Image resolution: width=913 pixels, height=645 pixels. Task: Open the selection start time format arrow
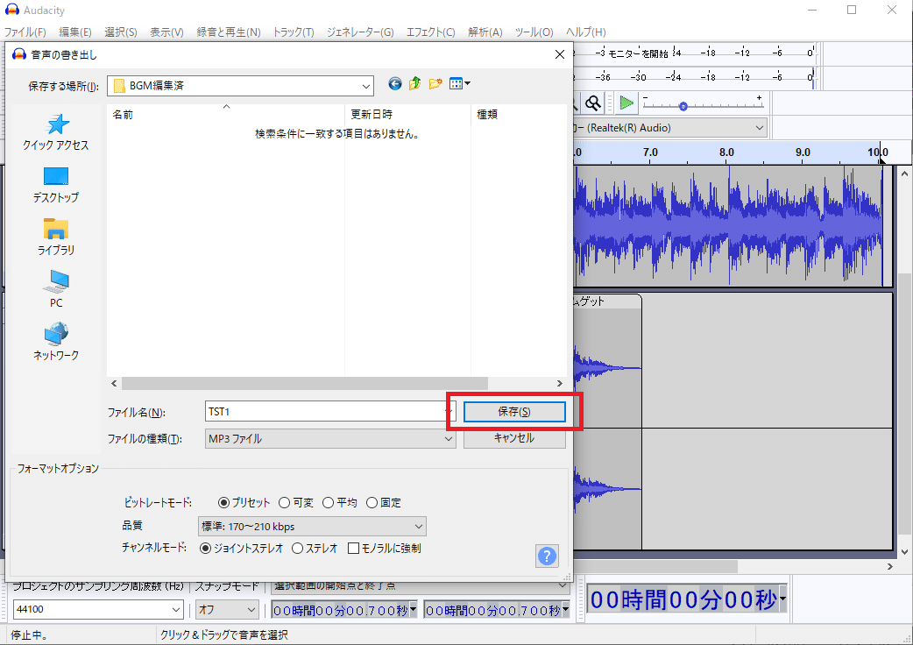[x=413, y=609]
